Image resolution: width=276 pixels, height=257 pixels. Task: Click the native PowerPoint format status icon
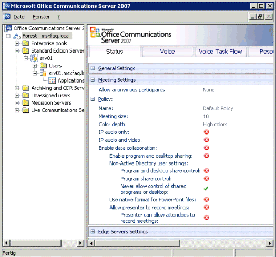coord(206,199)
